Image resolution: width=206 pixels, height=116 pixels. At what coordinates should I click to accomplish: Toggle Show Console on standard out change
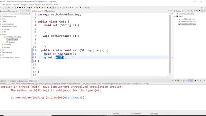click(x=189, y=81)
